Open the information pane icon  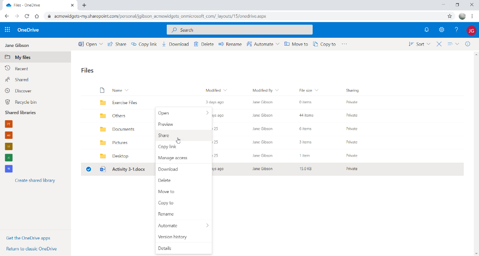coord(467,44)
